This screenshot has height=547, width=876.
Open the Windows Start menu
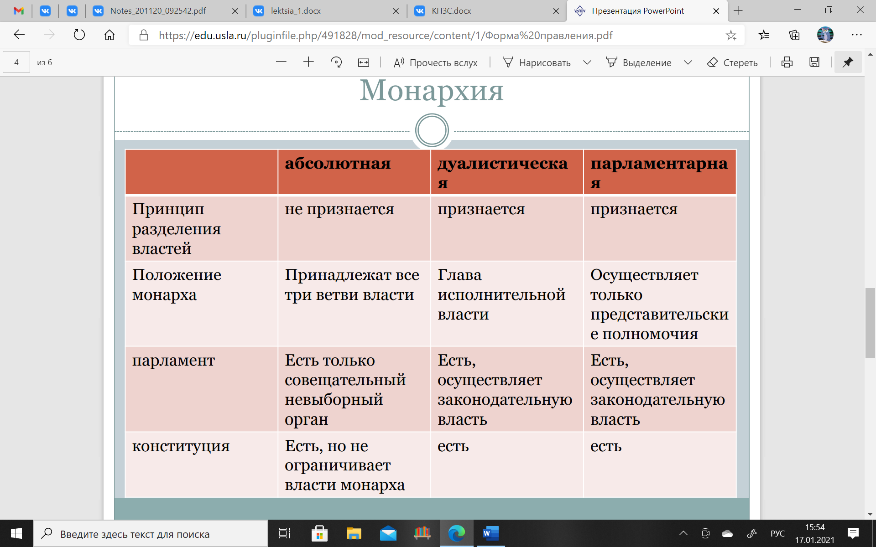16,533
